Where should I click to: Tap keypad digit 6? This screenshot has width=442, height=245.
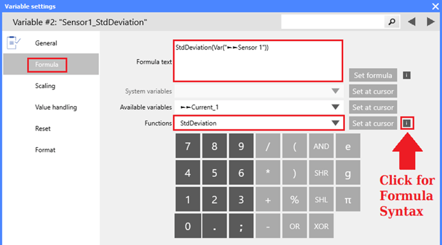pos(241,173)
